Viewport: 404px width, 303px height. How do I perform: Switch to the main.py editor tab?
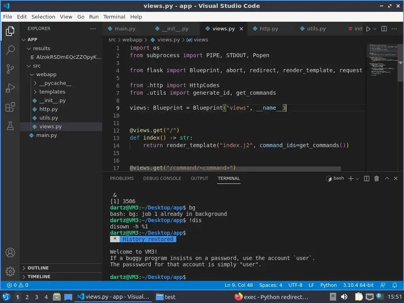pos(125,28)
